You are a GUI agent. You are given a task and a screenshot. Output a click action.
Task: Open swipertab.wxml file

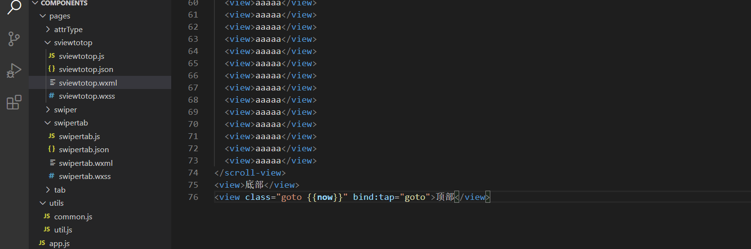pos(86,163)
